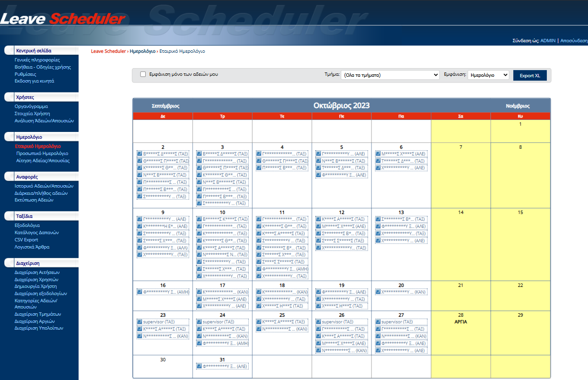The image size is (588, 380).
Task: Click icon beside the October 20 leave entry
Action: (378, 292)
